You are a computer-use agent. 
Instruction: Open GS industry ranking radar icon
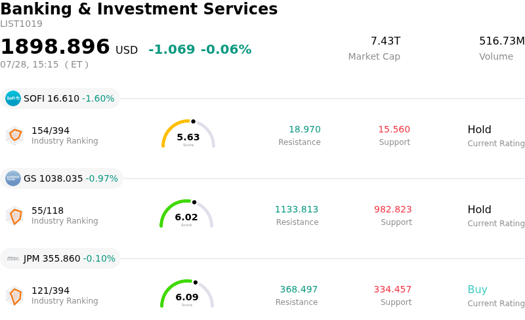tap(14, 216)
